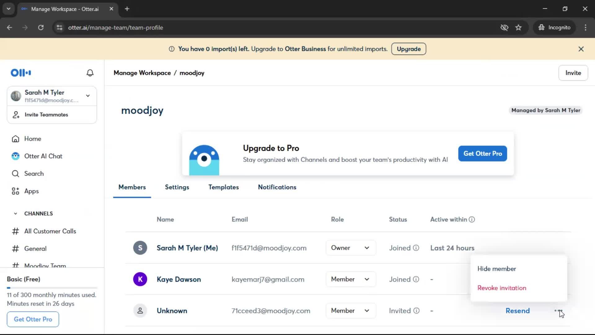Open the Owner role dropdown
The height and width of the screenshot is (335, 595).
pyautogui.click(x=351, y=248)
